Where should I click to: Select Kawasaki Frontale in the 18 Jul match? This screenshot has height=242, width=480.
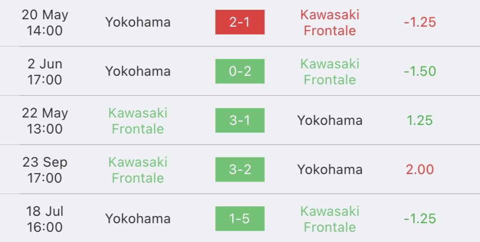(x=330, y=220)
